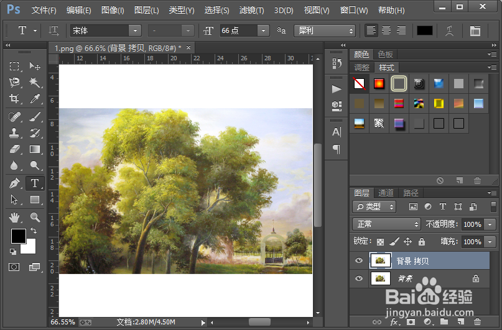Open the layer filter 类型 dropdown
This screenshot has height=330, width=502.
[x=374, y=206]
